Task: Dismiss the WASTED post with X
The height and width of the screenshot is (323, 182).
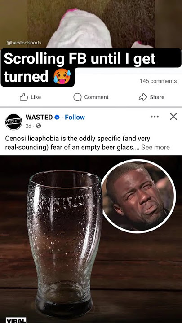Action: tap(173, 117)
